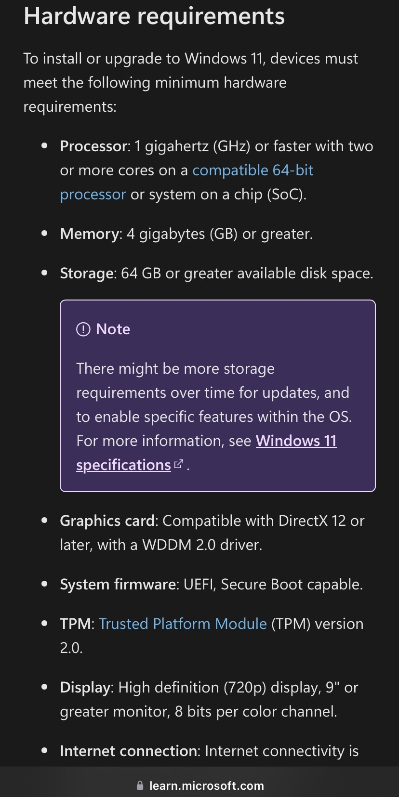The width and height of the screenshot is (399, 797).
Task: Select the bold Memory label
Action: point(91,234)
